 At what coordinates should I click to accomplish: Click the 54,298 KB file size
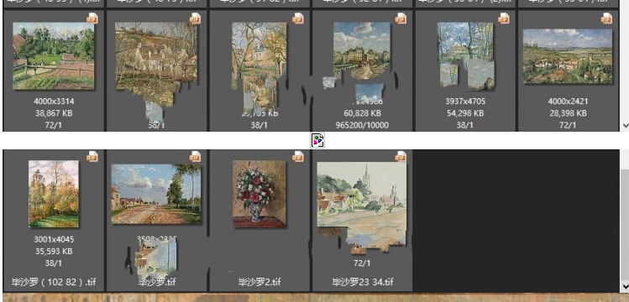pos(465,113)
